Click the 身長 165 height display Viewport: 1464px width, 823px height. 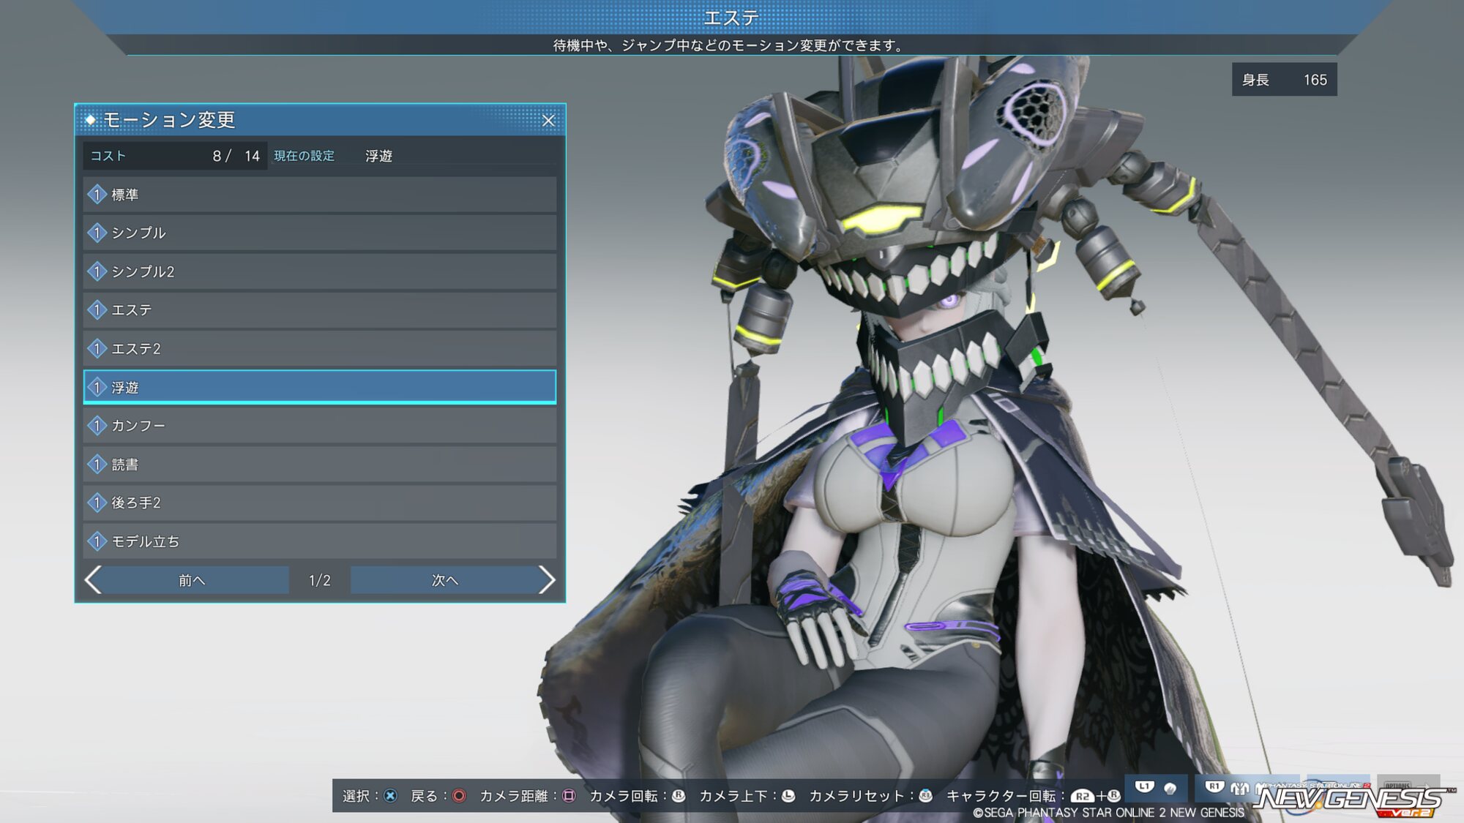1284,80
